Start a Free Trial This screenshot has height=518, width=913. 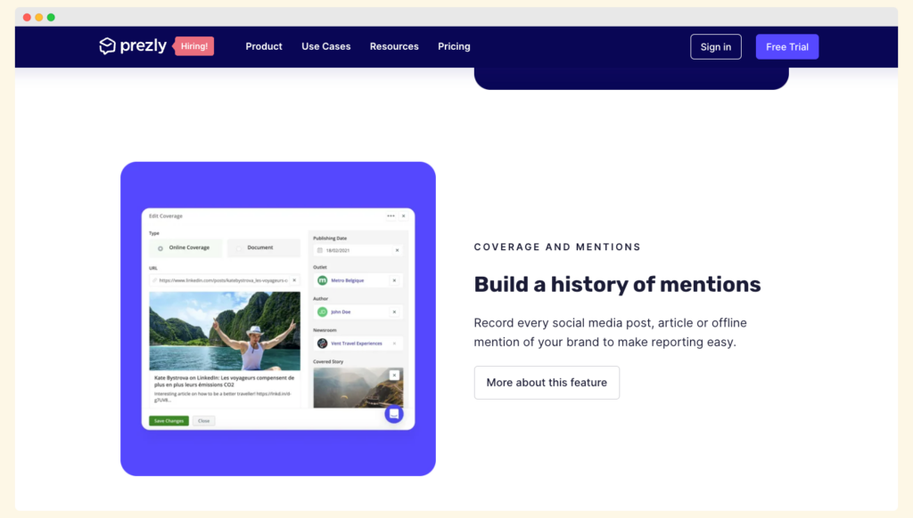click(x=786, y=47)
